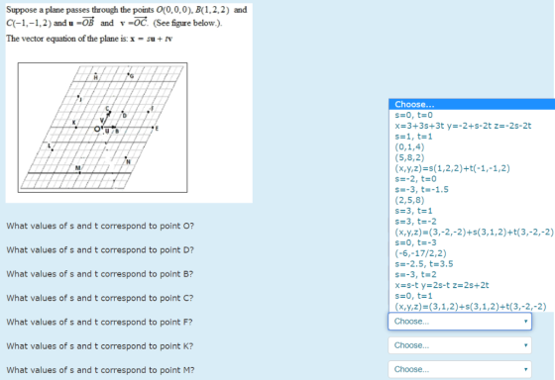Screen dimensions: 555x380
Task: Select 's=-3, t=-1.5' option
Action: [472, 189]
